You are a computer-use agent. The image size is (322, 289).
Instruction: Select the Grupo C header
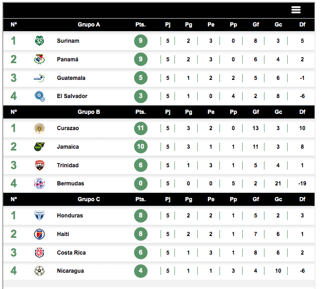tap(89, 199)
